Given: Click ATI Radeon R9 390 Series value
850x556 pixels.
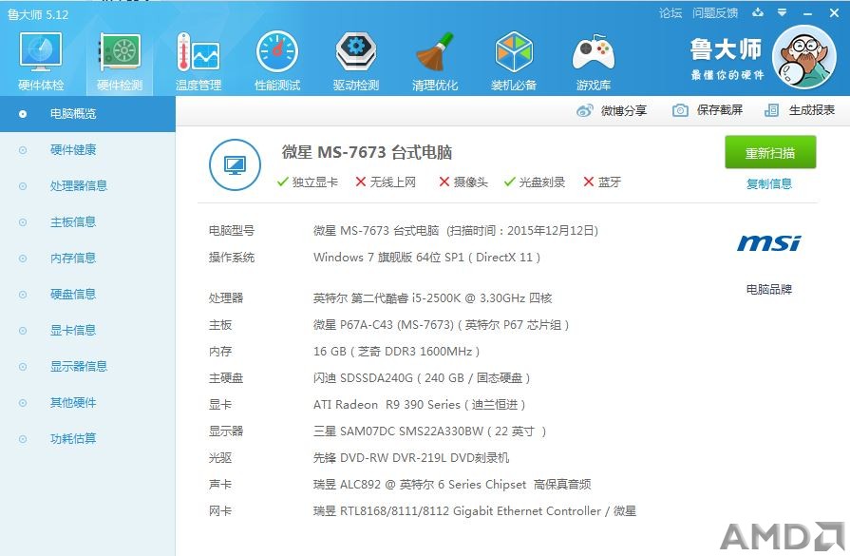Looking at the screenshot, I should tap(420, 404).
